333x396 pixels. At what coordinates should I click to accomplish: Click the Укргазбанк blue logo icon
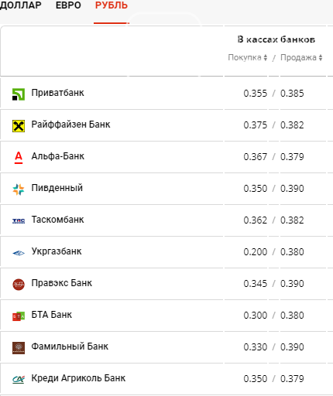(19, 253)
